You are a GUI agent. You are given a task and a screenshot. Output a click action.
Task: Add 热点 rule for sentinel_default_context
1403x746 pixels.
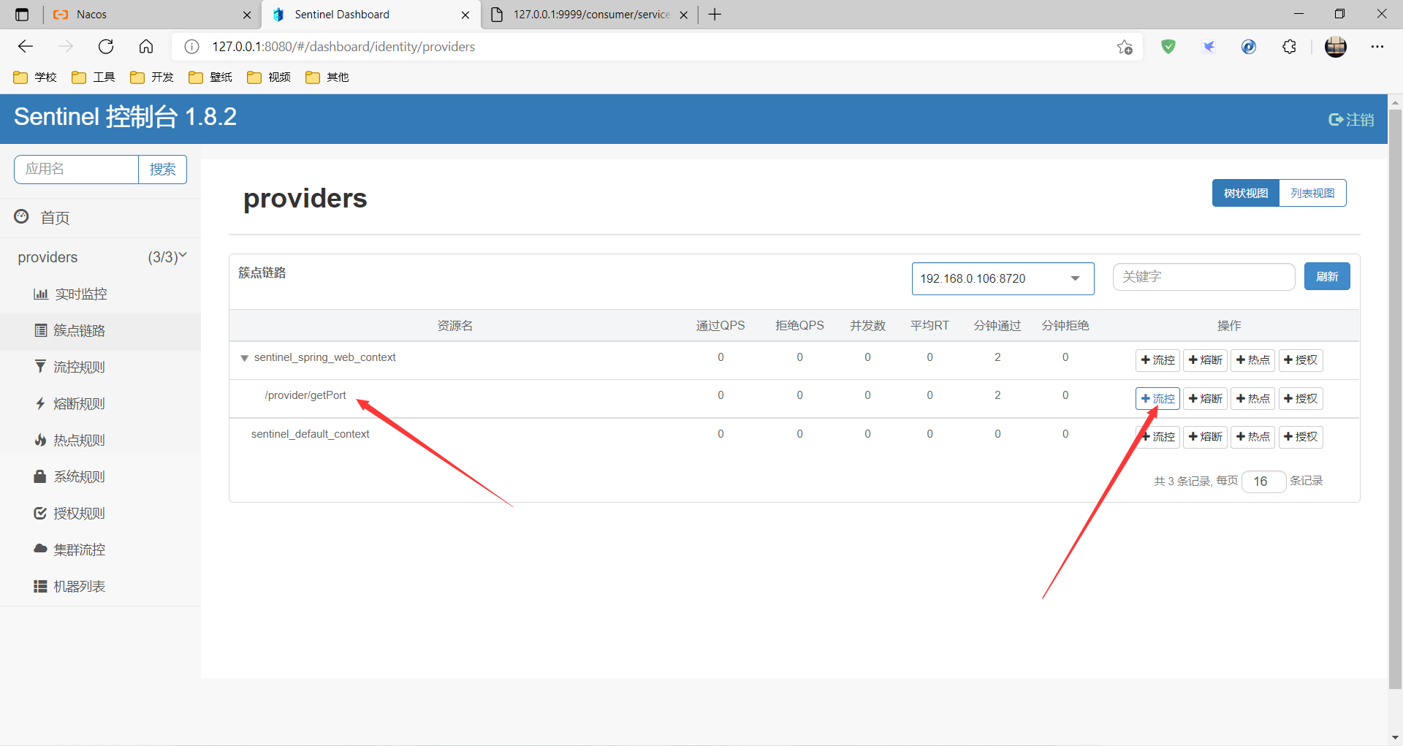[1252, 437]
